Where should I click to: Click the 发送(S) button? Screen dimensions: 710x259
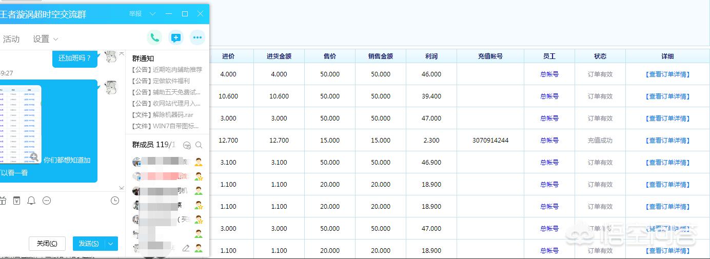coord(89,244)
